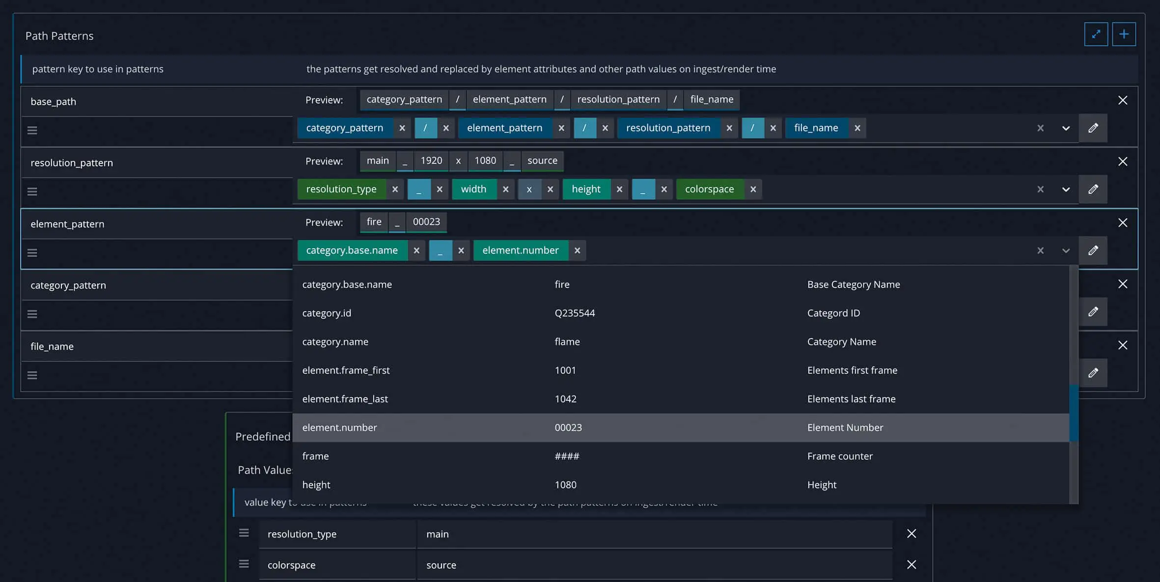Click drag handle next to colorspace value row

click(x=244, y=564)
